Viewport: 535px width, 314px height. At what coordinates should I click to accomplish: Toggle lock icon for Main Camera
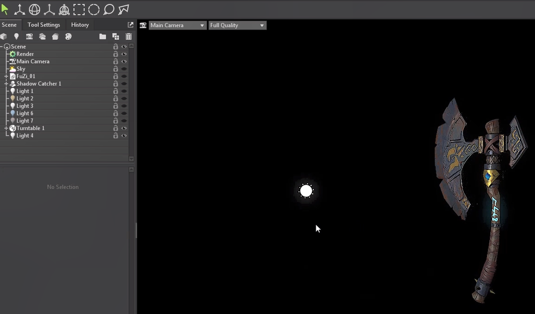116,61
